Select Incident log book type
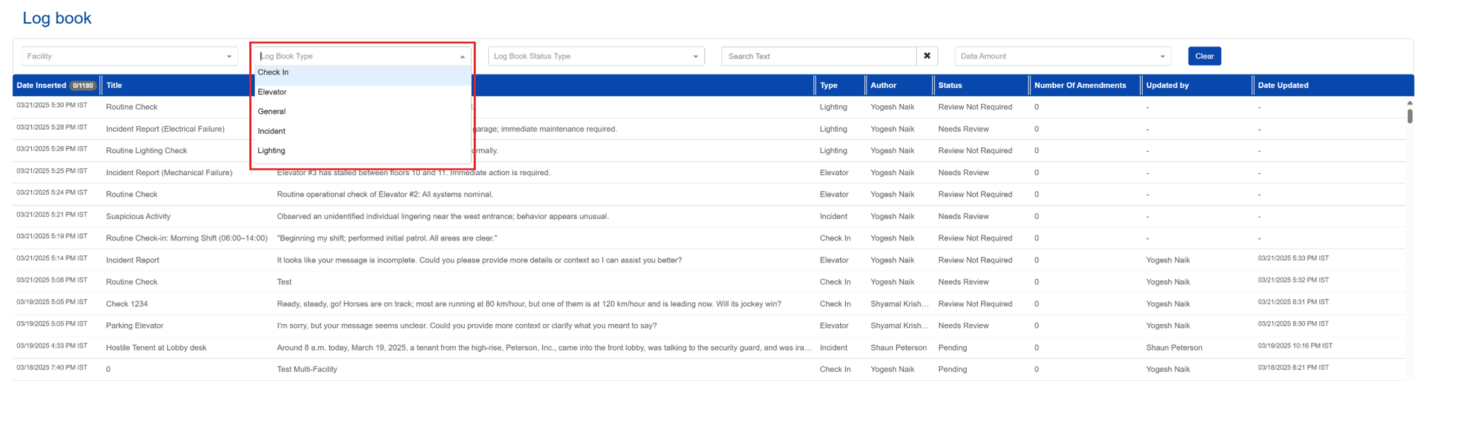The height and width of the screenshot is (430, 1457). click(272, 131)
